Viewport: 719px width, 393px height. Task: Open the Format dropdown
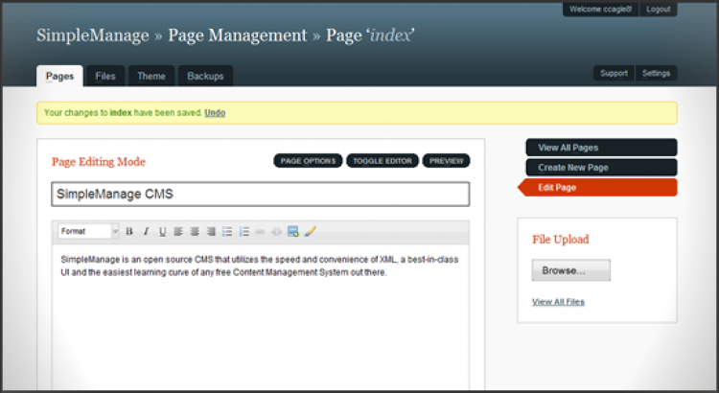(88, 231)
